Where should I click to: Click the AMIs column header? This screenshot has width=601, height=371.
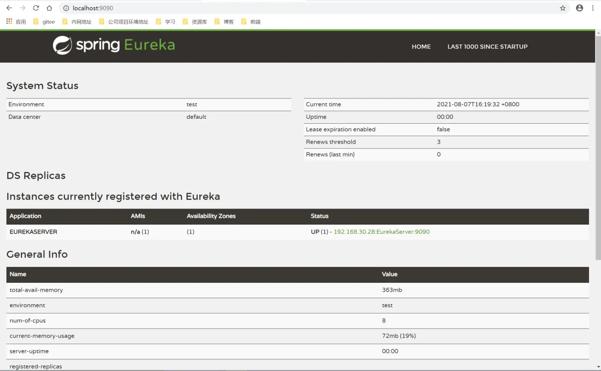click(x=138, y=216)
